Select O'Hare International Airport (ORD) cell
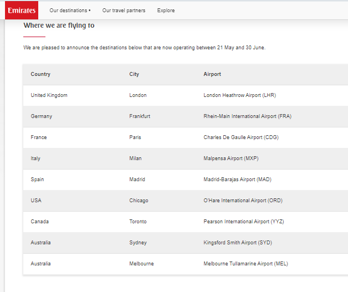The width and height of the screenshot is (348, 292). [x=243, y=201]
